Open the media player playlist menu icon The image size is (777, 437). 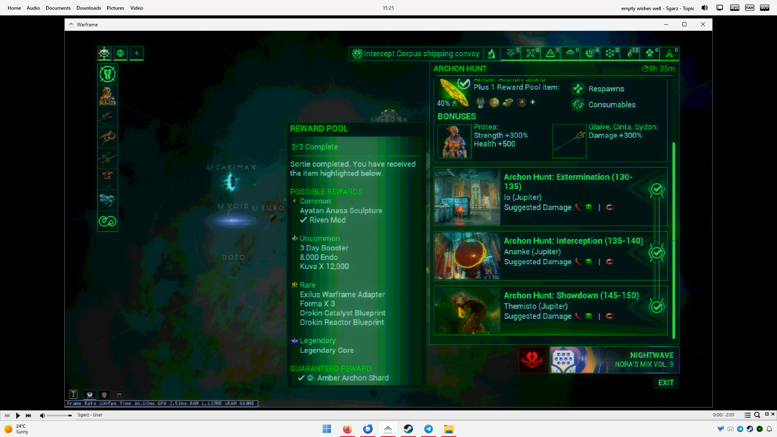(x=747, y=415)
